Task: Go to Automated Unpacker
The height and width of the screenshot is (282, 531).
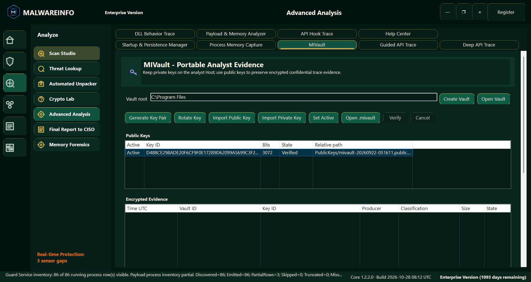Action: (67, 84)
